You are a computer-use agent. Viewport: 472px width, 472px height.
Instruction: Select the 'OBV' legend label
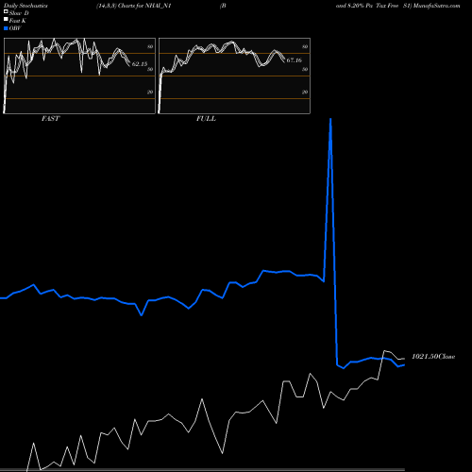[x=15, y=28]
